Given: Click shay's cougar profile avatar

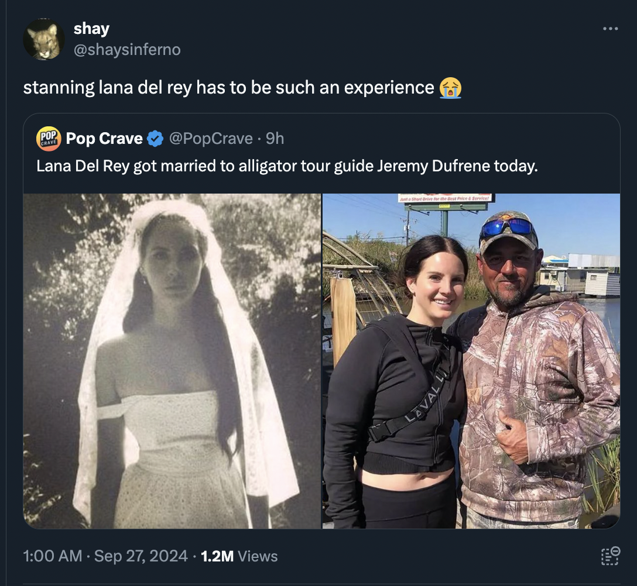Looking at the screenshot, I should tap(44, 38).
